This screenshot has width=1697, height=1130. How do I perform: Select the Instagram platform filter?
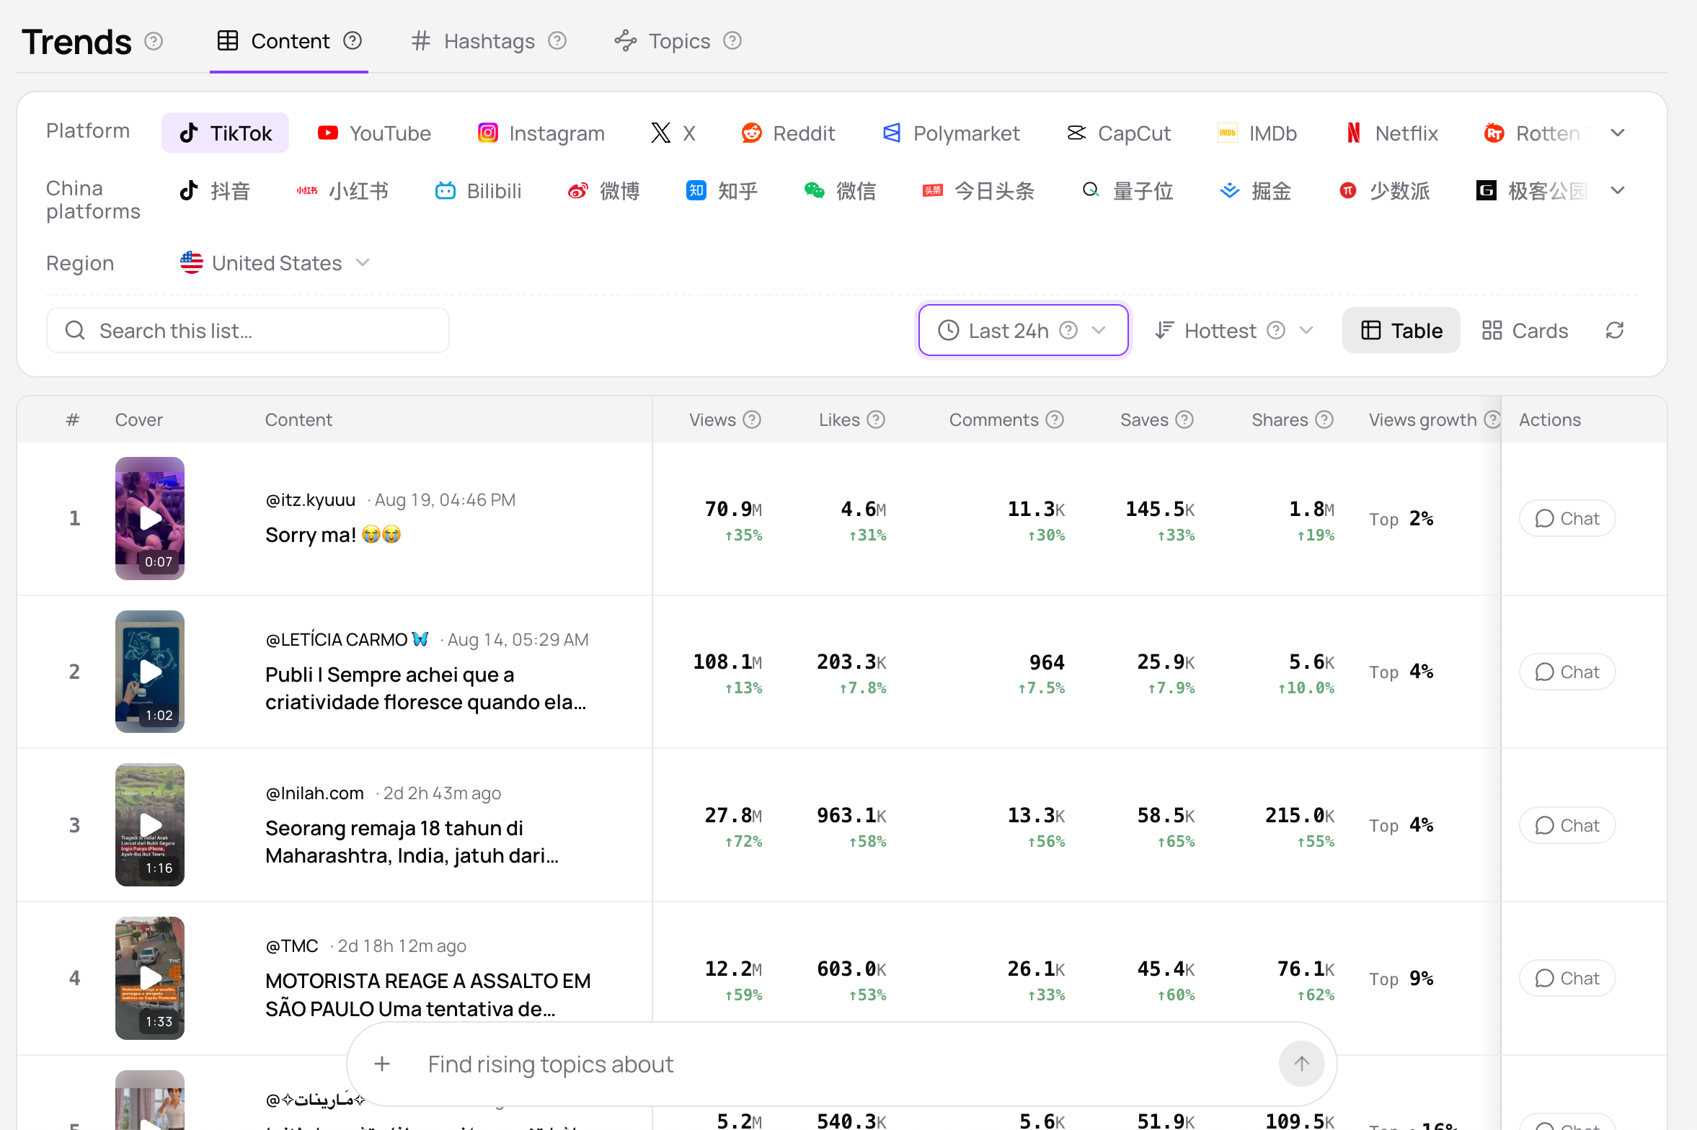[541, 133]
